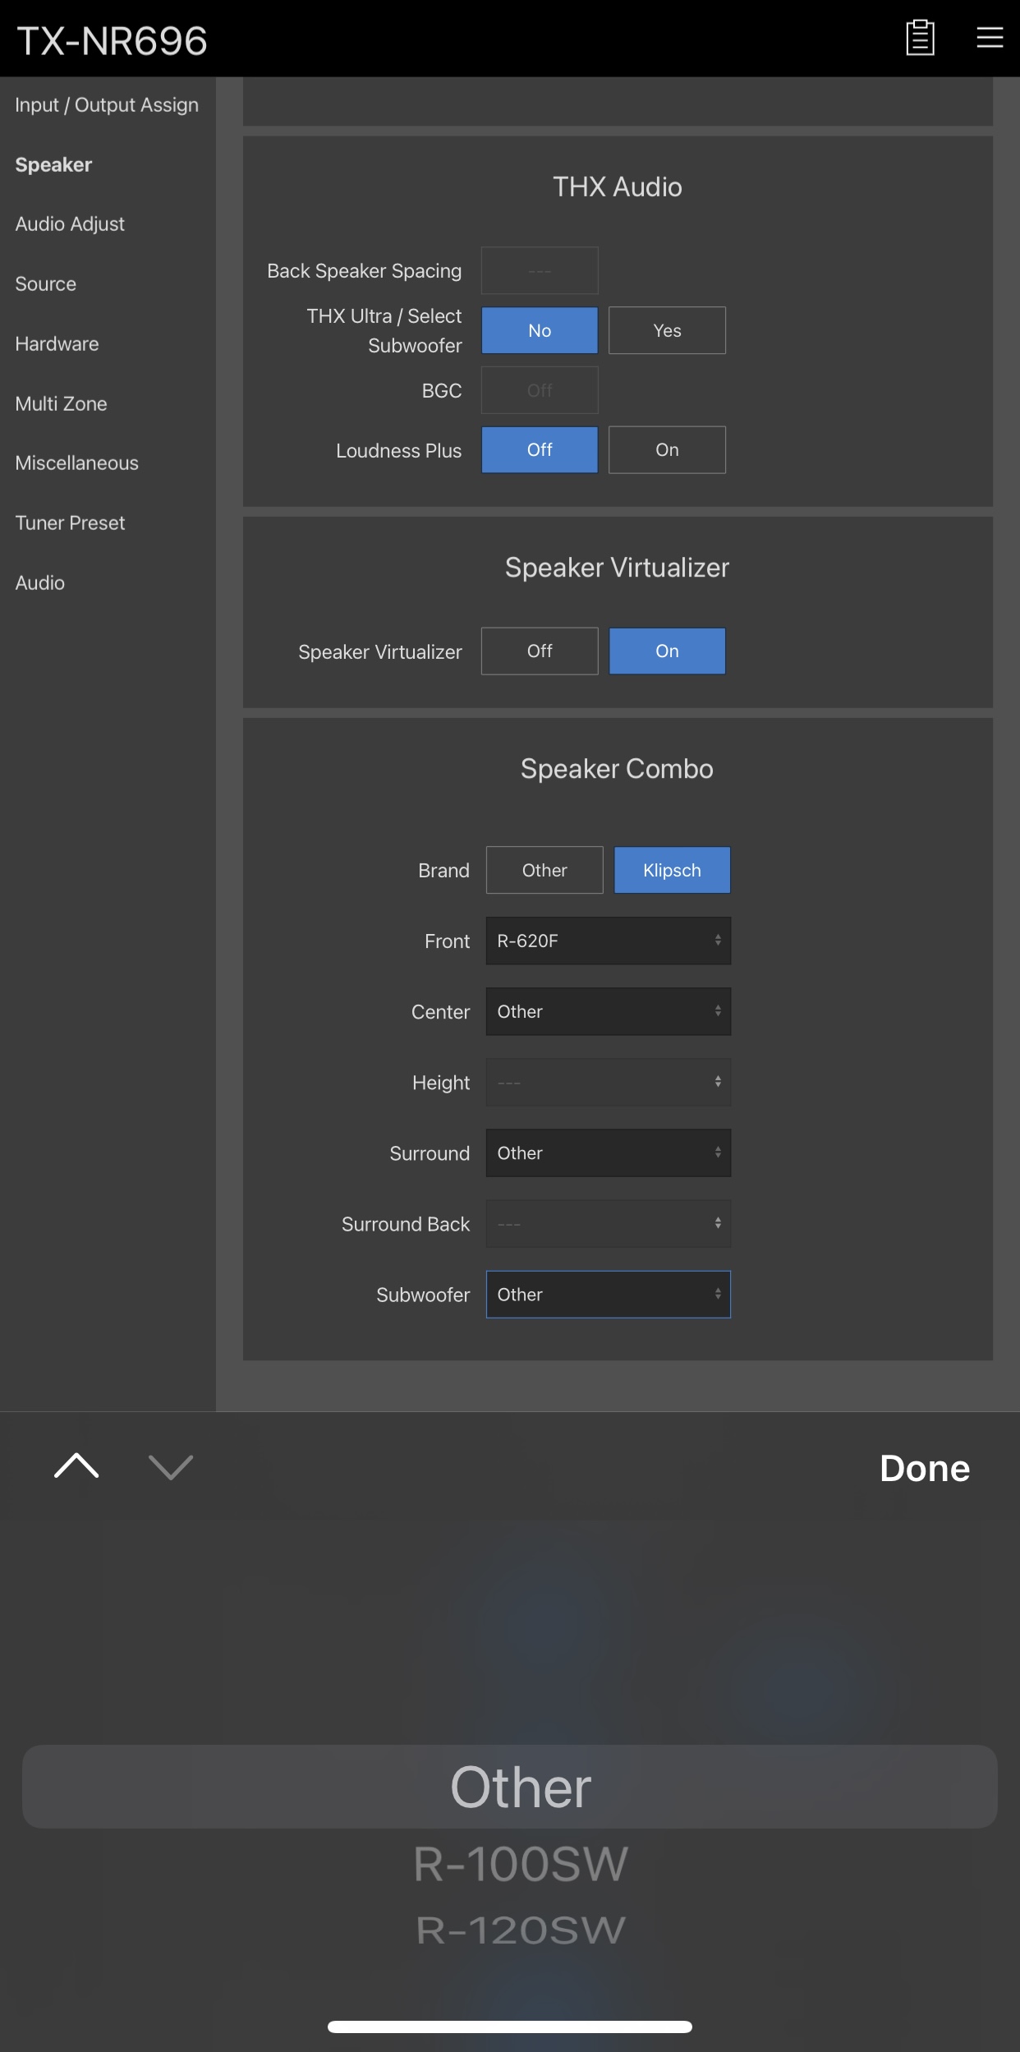Turn Speaker Virtualizer off
The width and height of the screenshot is (1020, 2052).
[540, 651]
